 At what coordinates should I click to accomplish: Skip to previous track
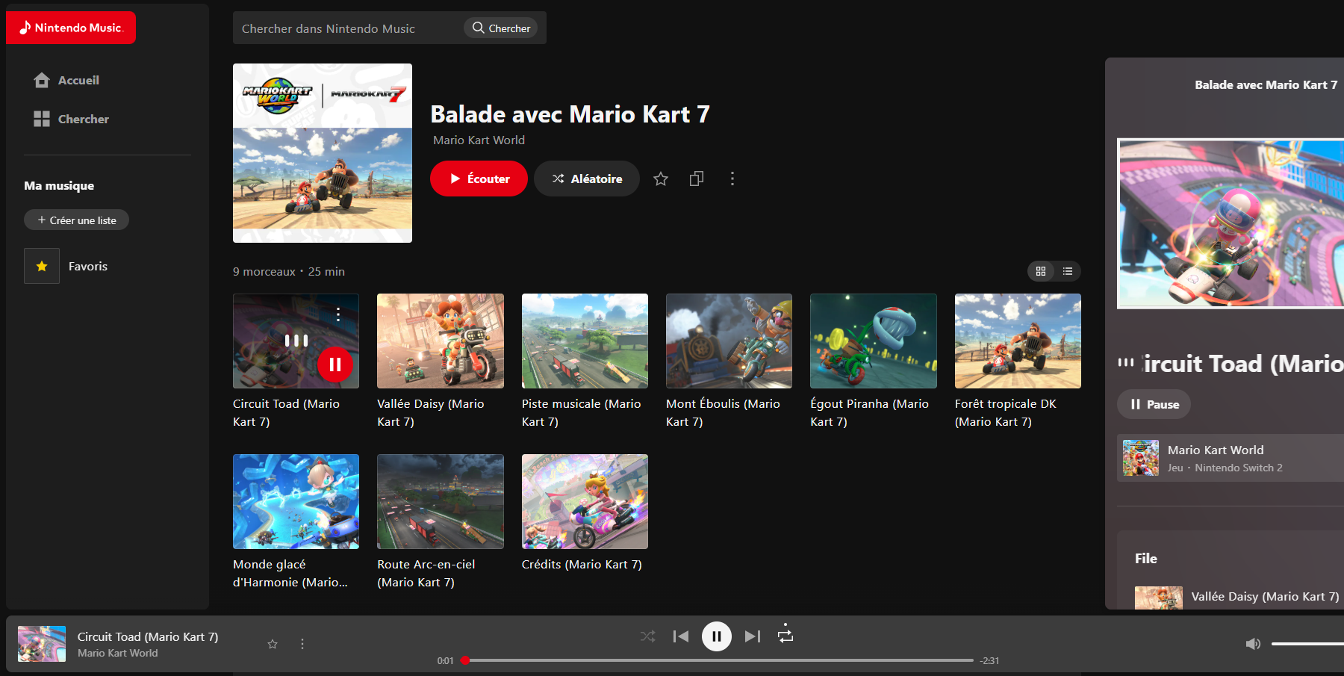point(681,636)
